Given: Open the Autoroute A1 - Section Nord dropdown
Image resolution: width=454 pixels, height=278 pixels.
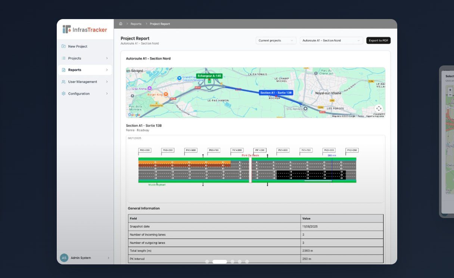Looking at the screenshot, I should pyautogui.click(x=331, y=40).
